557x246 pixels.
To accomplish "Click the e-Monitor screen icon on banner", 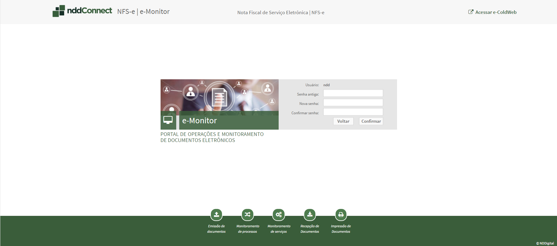I will [168, 120].
